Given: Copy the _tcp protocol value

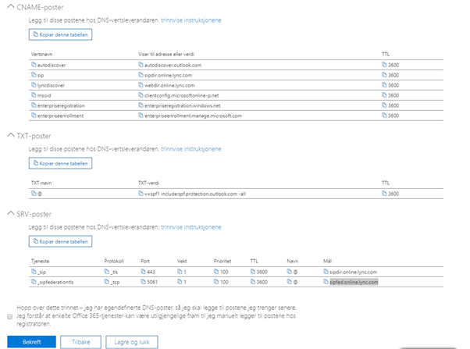Looking at the screenshot, I should 107,282.
